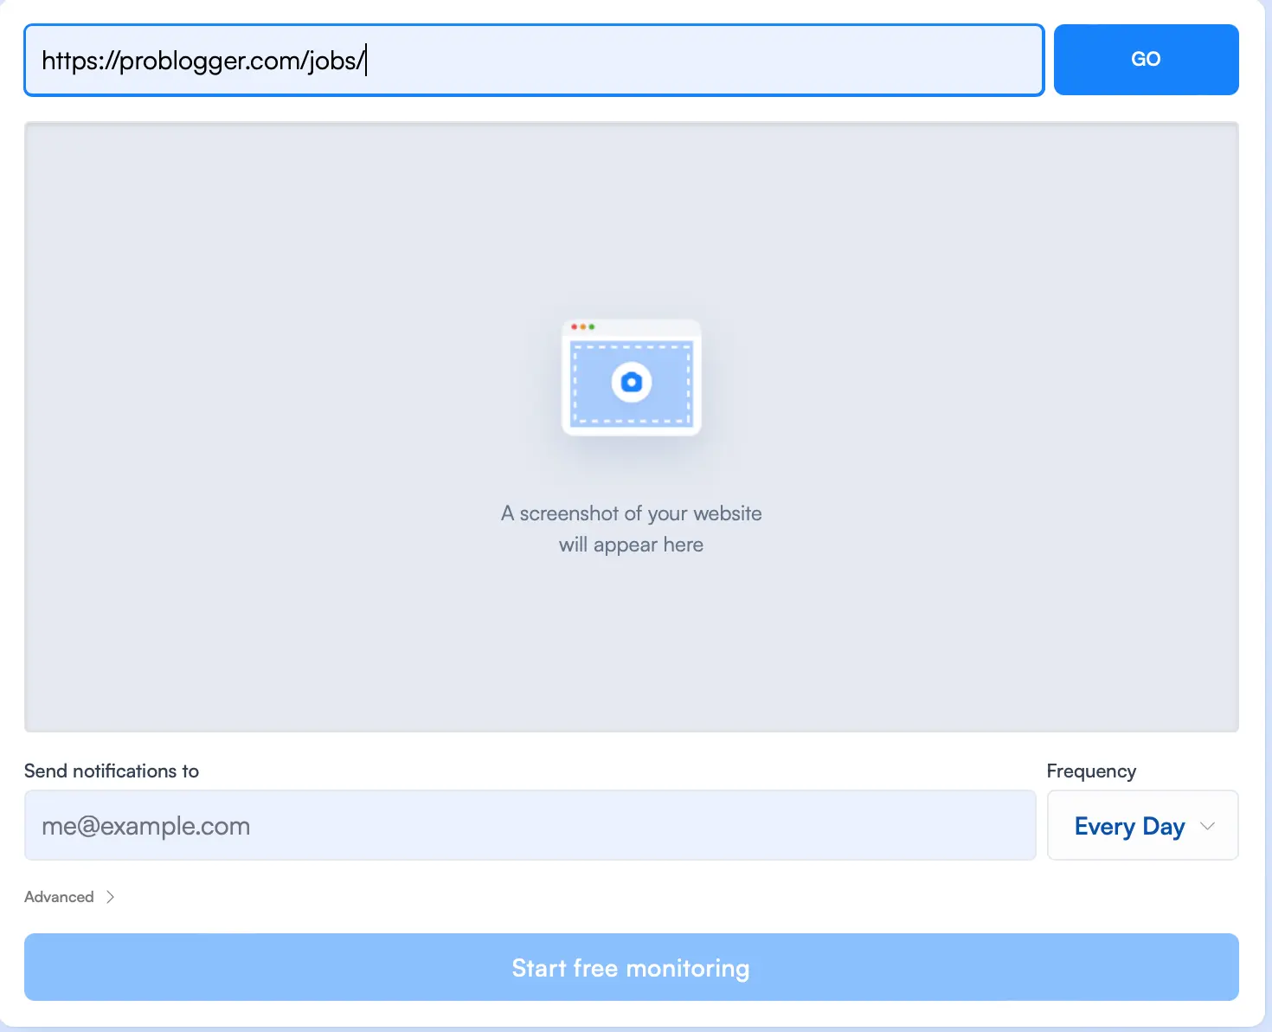Click the URL input containing problogger.com/jobs
This screenshot has height=1032, width=1272.
tap(533, 60)
